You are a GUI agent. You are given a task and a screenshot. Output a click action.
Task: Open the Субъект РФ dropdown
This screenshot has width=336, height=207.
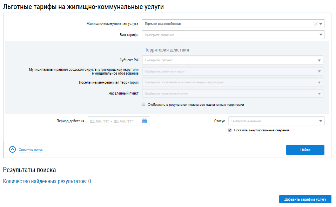(232, 60)
